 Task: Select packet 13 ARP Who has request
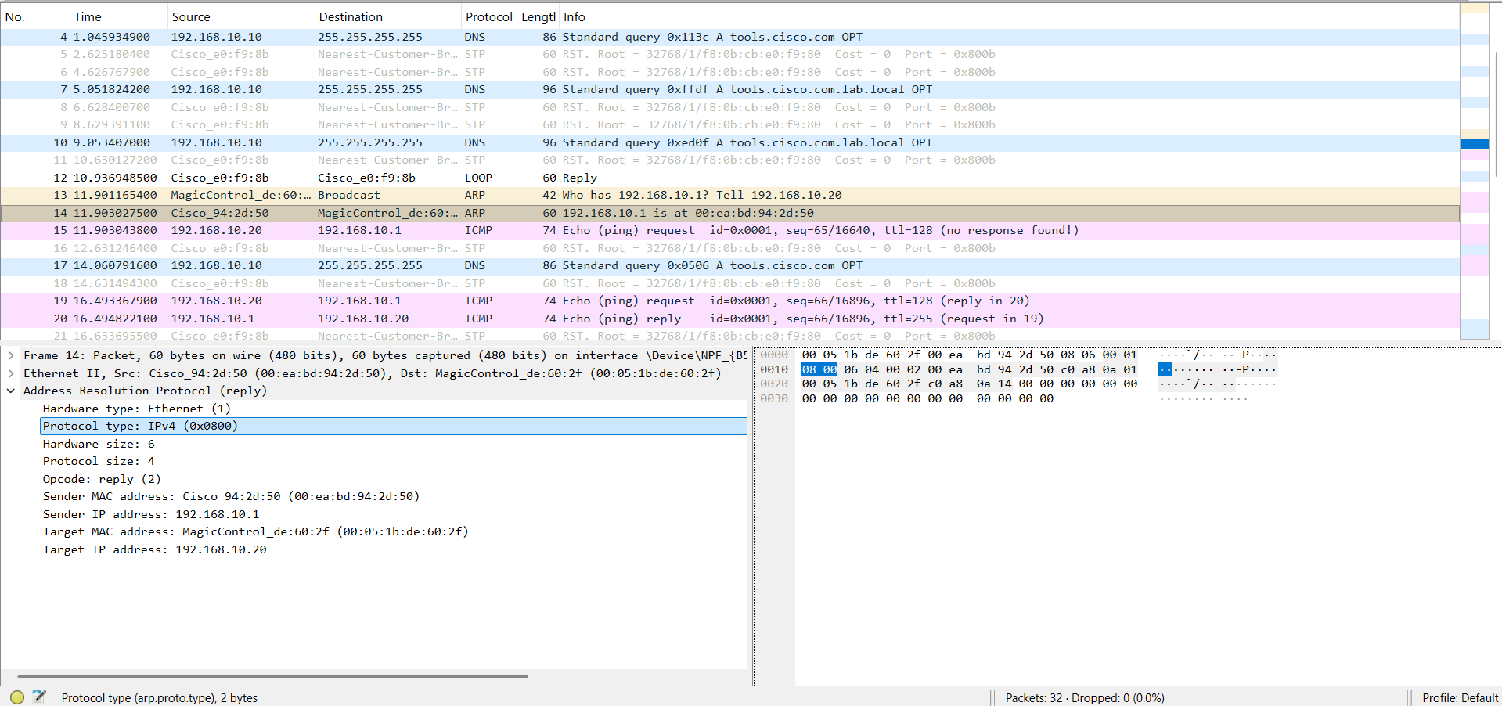pyautogui.click(x=729, y=195)
